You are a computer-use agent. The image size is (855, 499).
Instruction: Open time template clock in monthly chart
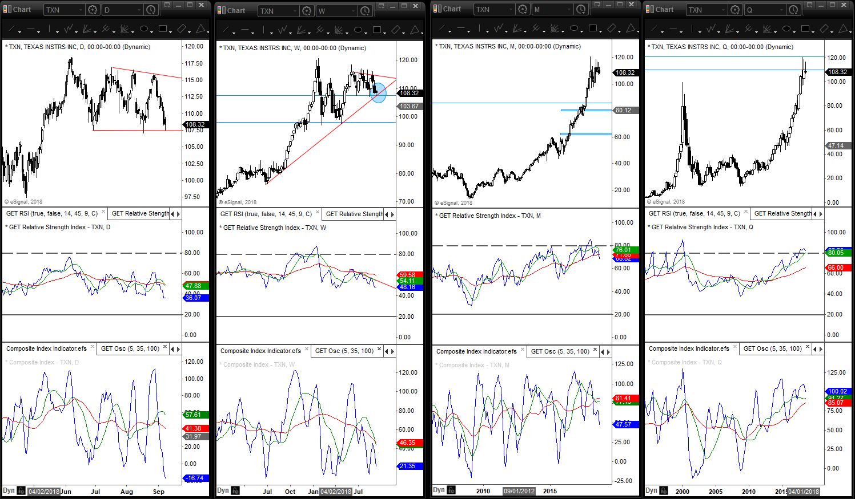pos(581,9)
